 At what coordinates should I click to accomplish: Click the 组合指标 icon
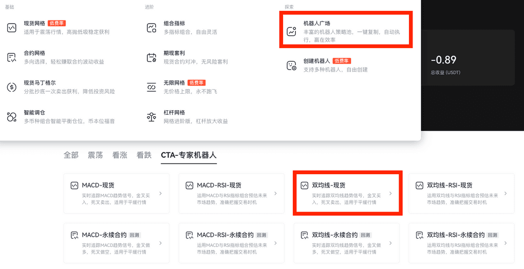(151, 28)
